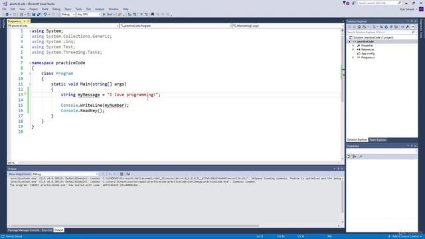Click the Sync with Active Document icon
This screenshot has height=239, width=425.
[381, 27]
